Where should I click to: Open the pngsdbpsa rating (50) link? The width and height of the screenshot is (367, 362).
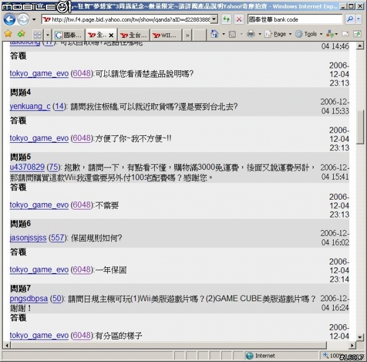(57, 298)
